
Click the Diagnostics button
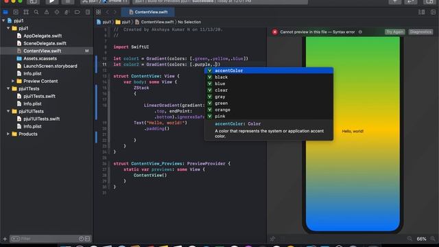(x=420, y=32)
